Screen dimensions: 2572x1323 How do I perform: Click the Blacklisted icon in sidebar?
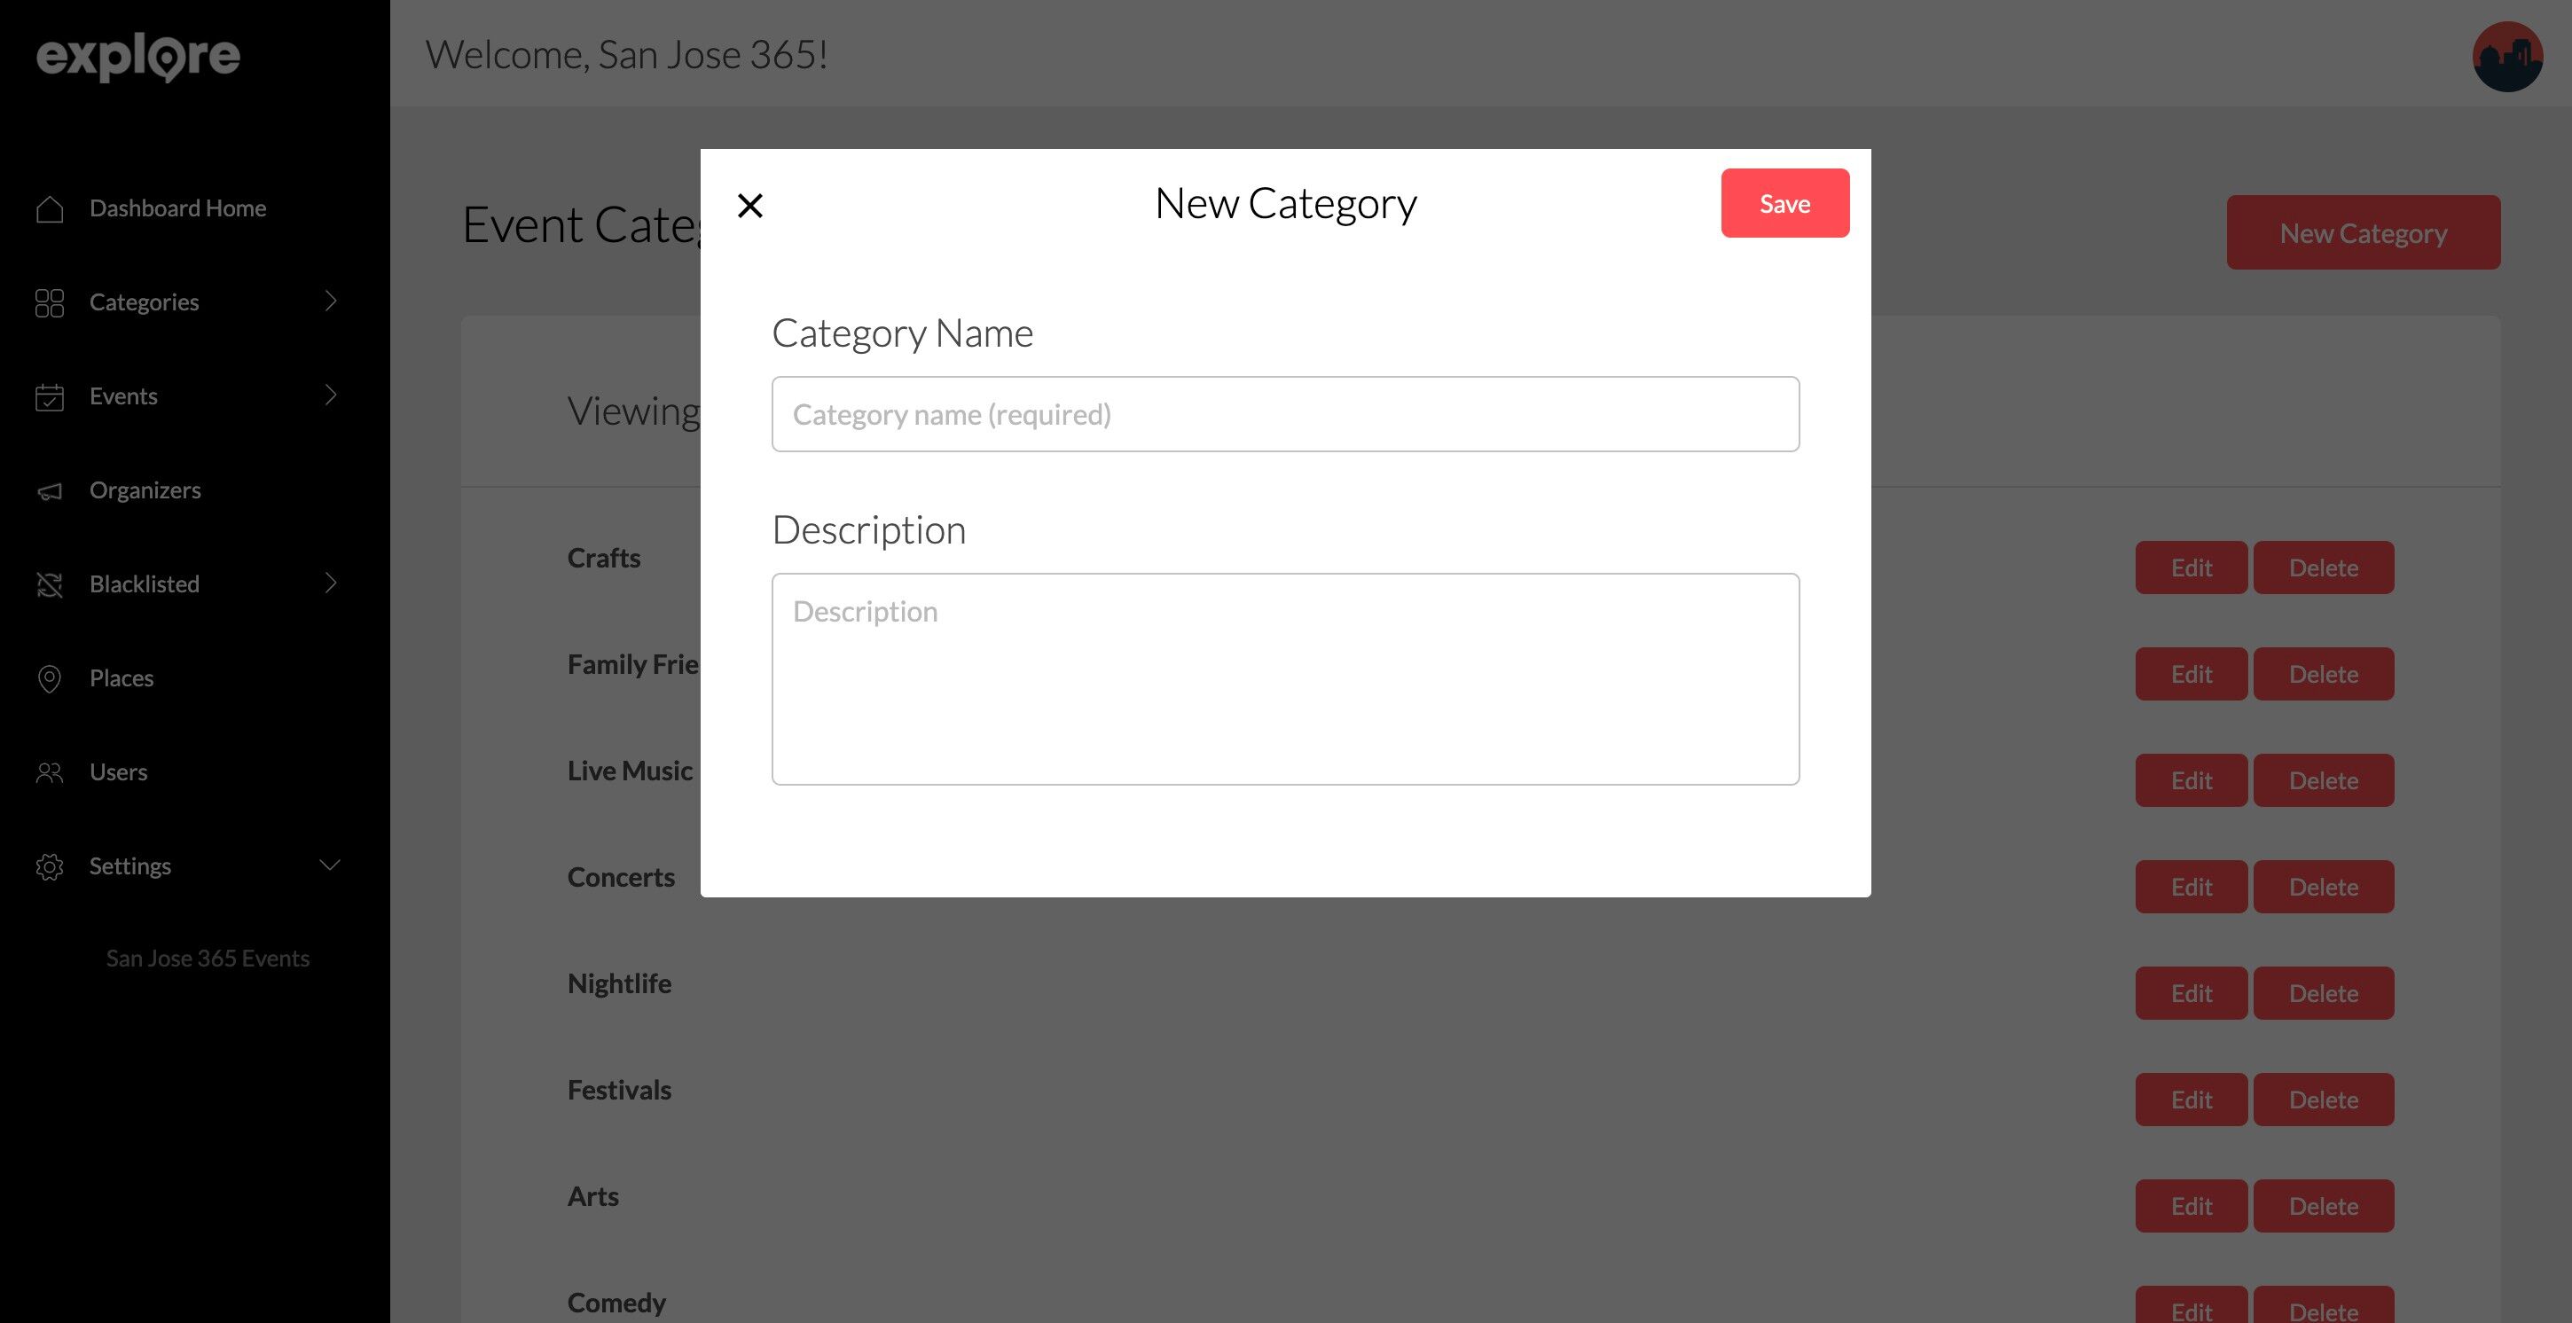tap(49, 585)
